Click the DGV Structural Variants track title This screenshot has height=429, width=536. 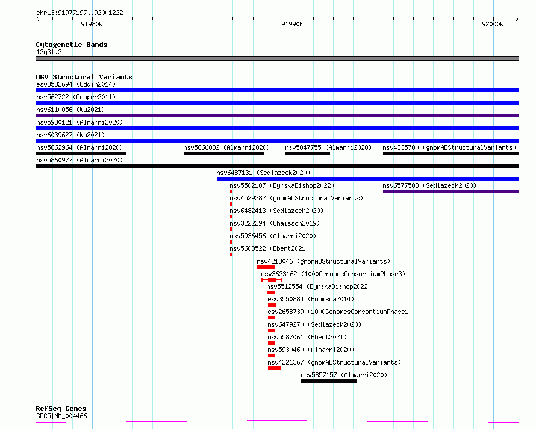(x=84, y=77)
